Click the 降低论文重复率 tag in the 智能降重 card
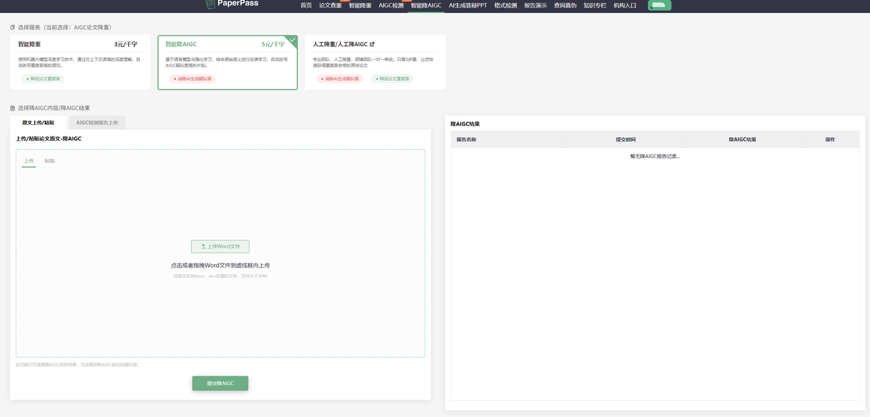The image size is (870, 417). point(44,79)
